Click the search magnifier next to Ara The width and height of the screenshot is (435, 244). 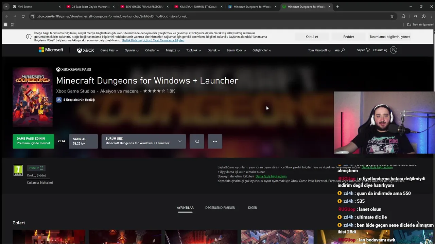point(343,50)
